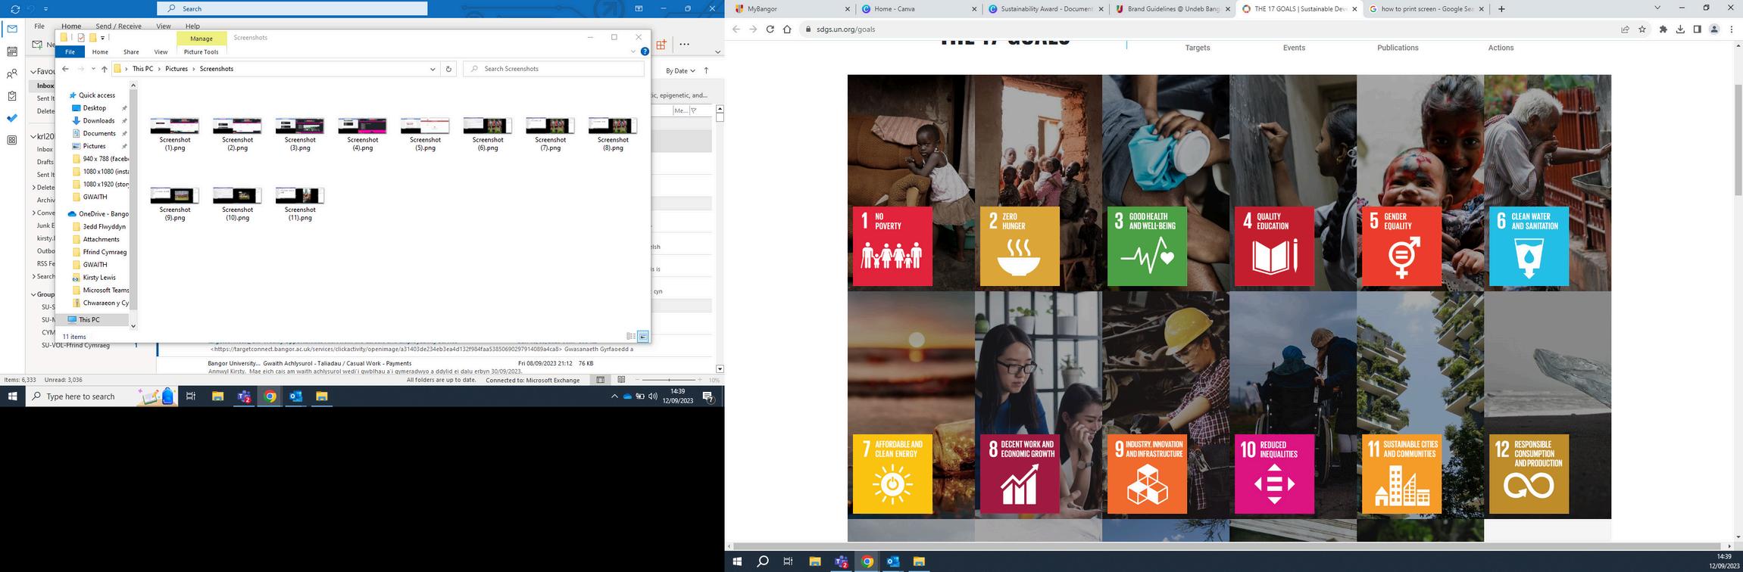The height and width of the screenshot is (572, 1743).
Task: Open the Outlook Tasks clipboard icon
Action: point(12,96)
